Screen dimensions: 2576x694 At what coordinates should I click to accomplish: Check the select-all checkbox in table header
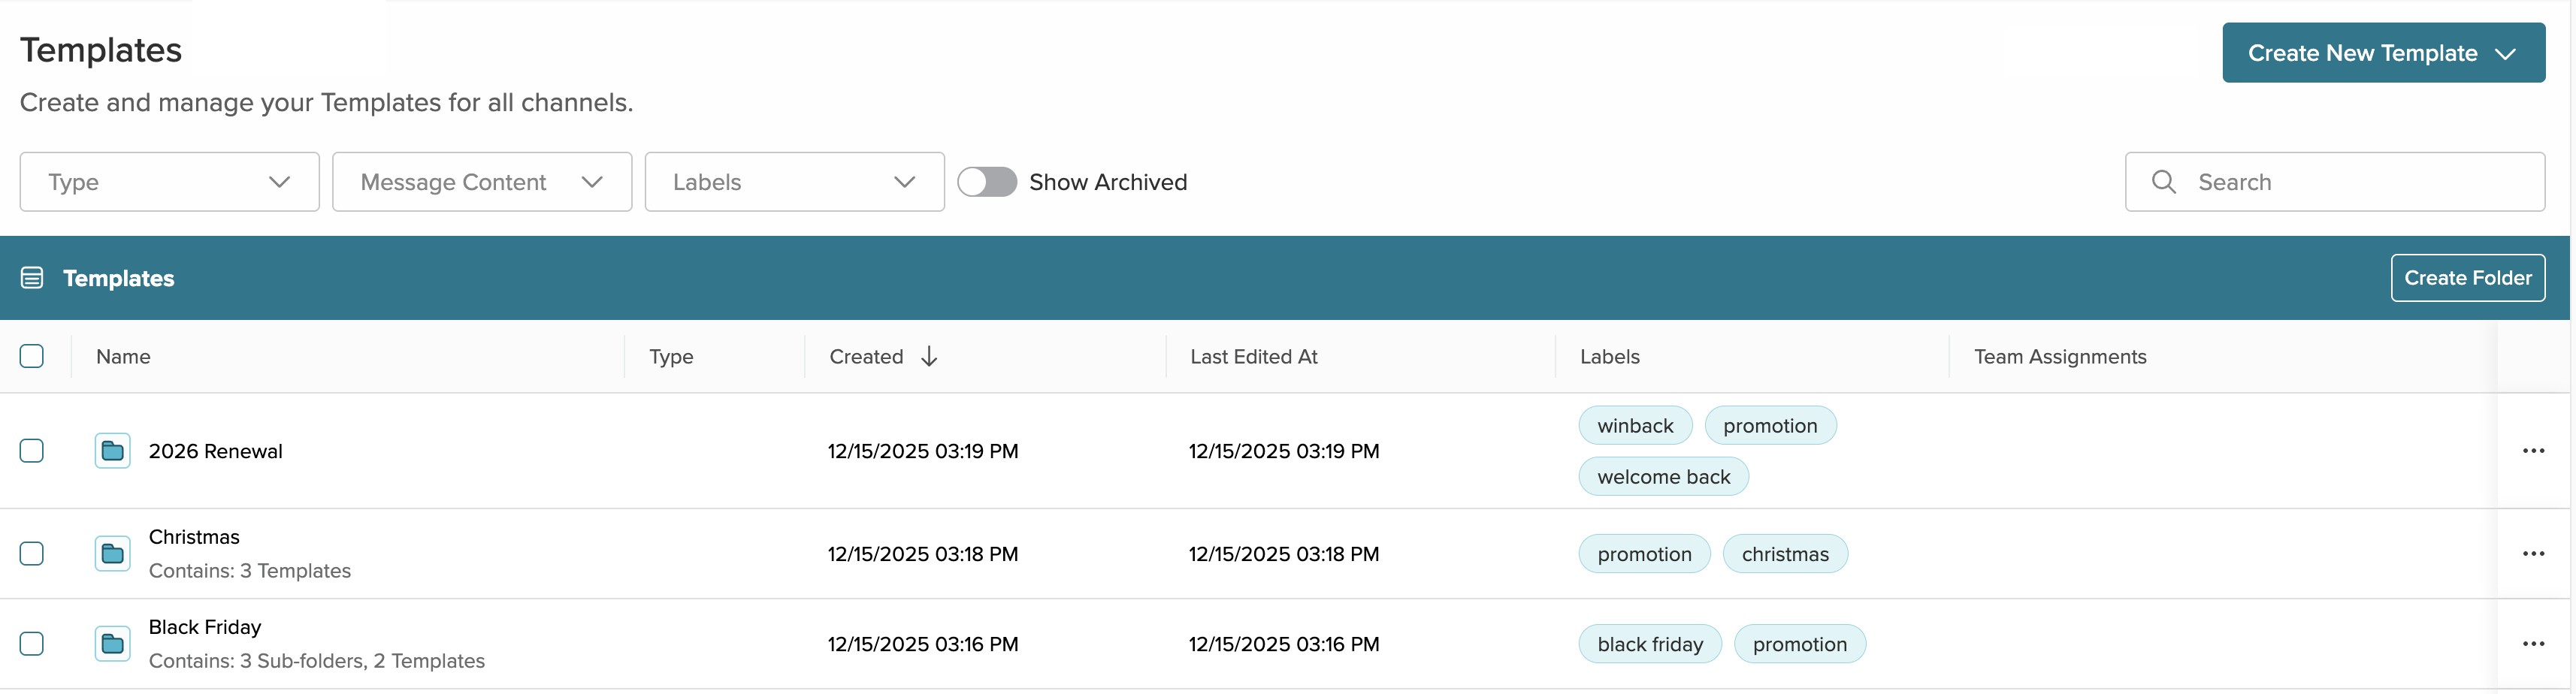click(x=32, y=356)
